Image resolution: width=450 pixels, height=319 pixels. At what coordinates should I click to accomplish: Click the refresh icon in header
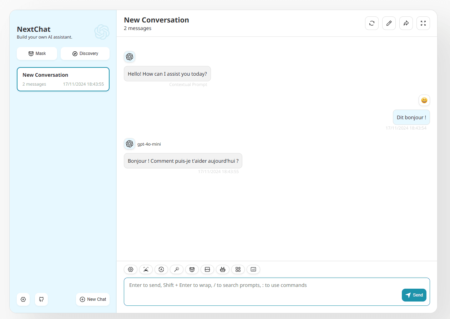point(372,23)
